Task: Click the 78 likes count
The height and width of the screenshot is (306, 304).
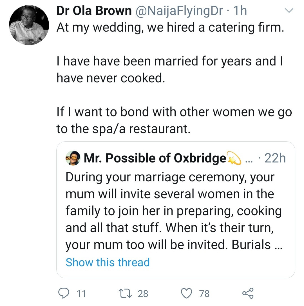Action: (x=204, y=294)
